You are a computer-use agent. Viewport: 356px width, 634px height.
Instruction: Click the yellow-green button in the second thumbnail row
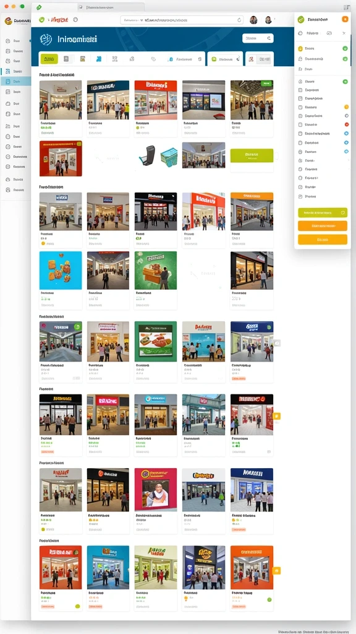tap(252, 155)
